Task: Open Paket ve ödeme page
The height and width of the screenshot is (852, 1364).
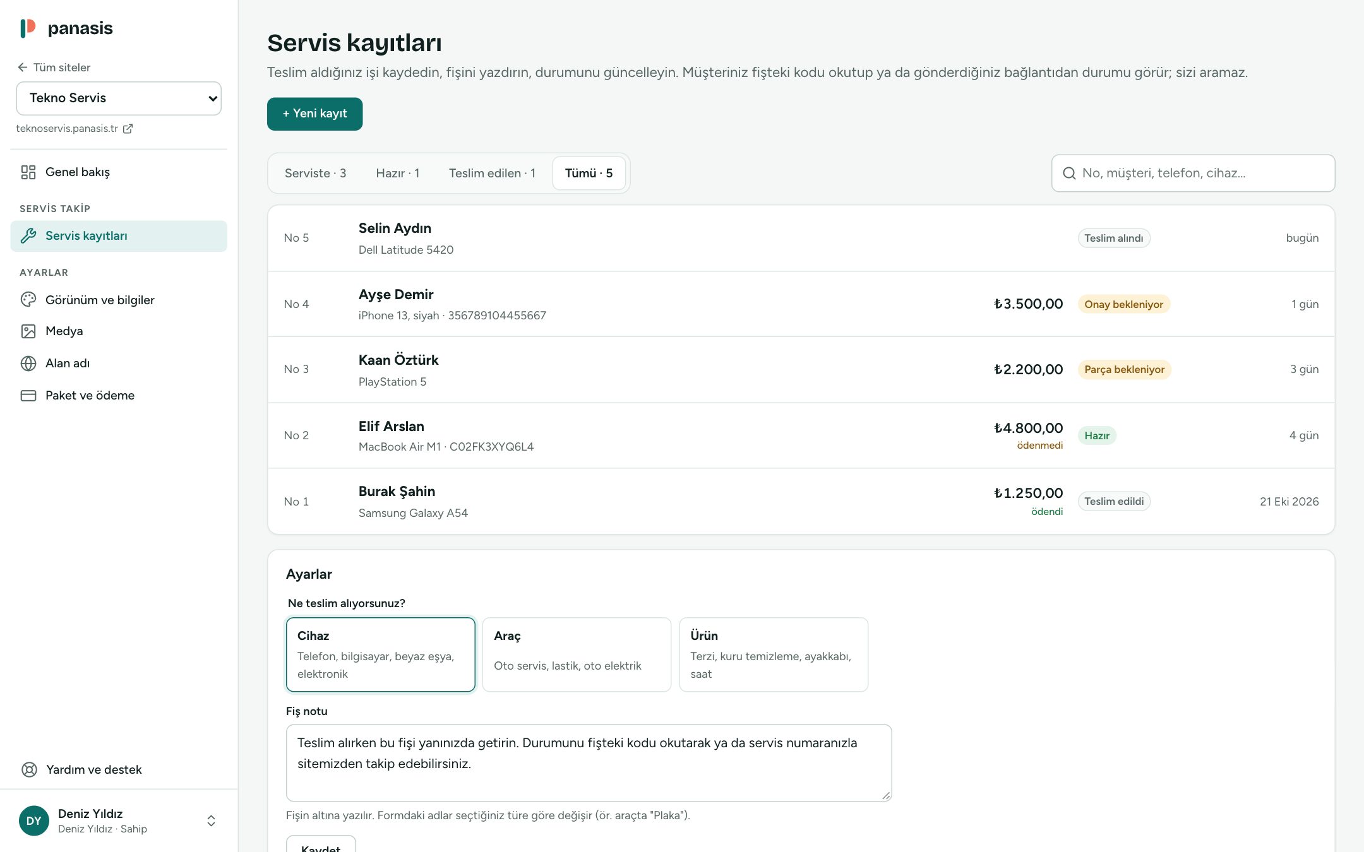Action: click(x=119, y=396)
